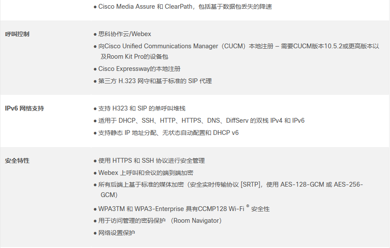This screenshot has width=390, height=248.
Task: Click the 第三方 H.323 网守 bullet
Action: [155, 81]
